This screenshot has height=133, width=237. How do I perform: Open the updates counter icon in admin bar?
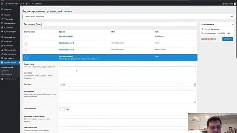(21, 4)
